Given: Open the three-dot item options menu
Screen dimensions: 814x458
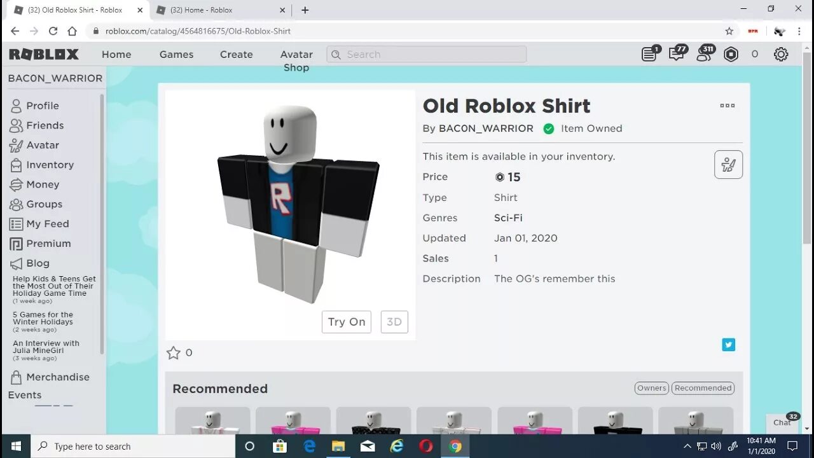Looking at the screenshot, I should point(728,106).
